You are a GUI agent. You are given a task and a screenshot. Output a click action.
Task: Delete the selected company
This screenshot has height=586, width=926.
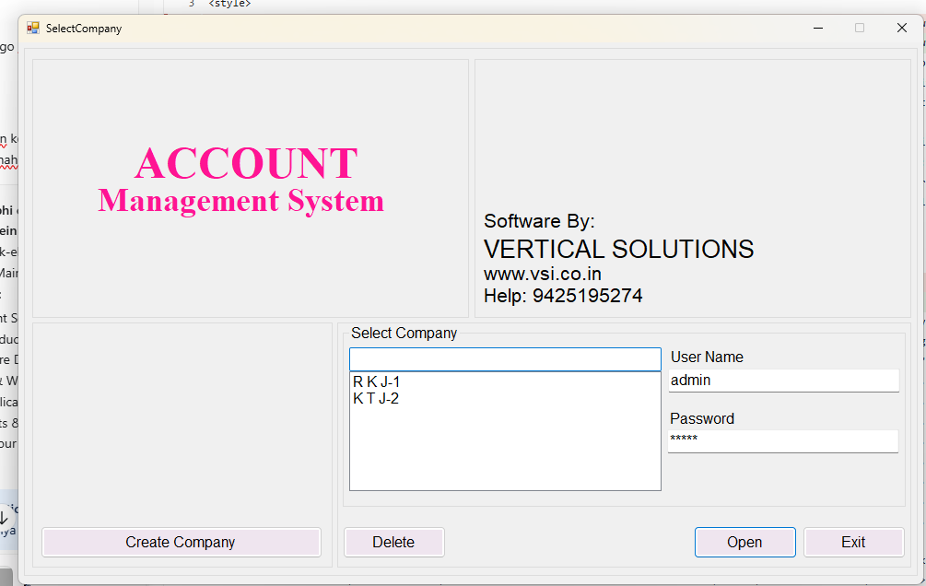coord(394,542)
